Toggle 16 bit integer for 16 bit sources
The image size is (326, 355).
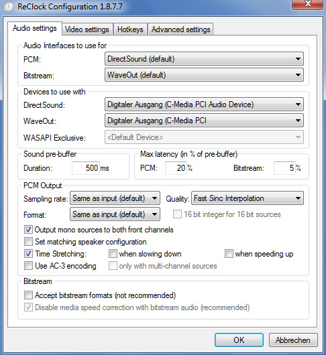(177, 214)
